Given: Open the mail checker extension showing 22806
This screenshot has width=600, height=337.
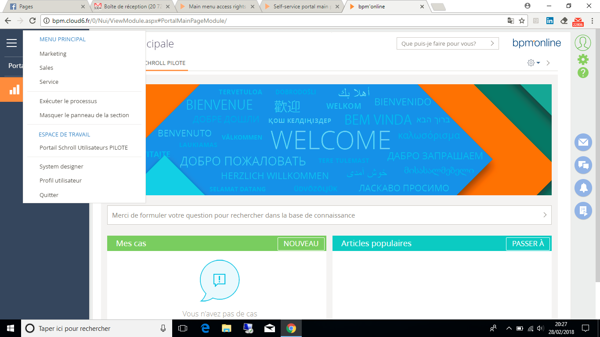Looking at the screenshot, I should pyautogui.click(x=578, y=21).
